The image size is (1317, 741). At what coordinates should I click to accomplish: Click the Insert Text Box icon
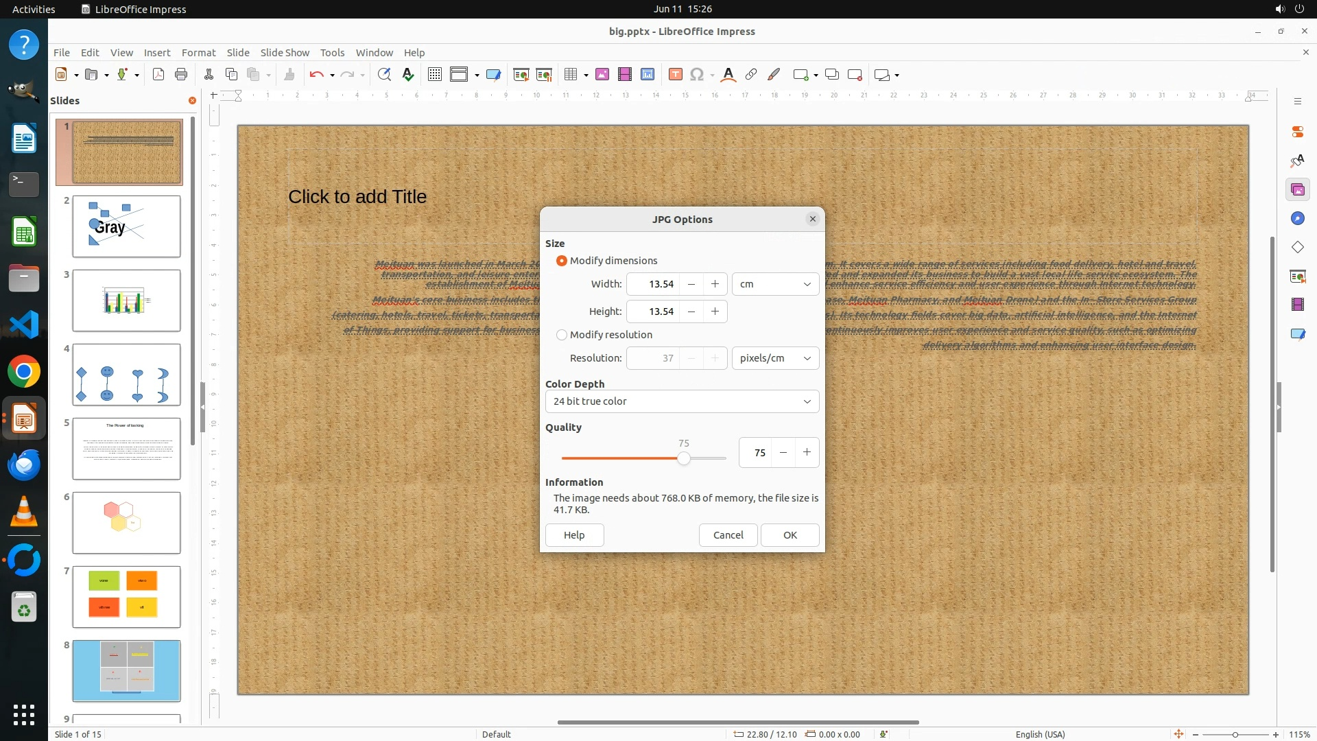coord(675,75)
